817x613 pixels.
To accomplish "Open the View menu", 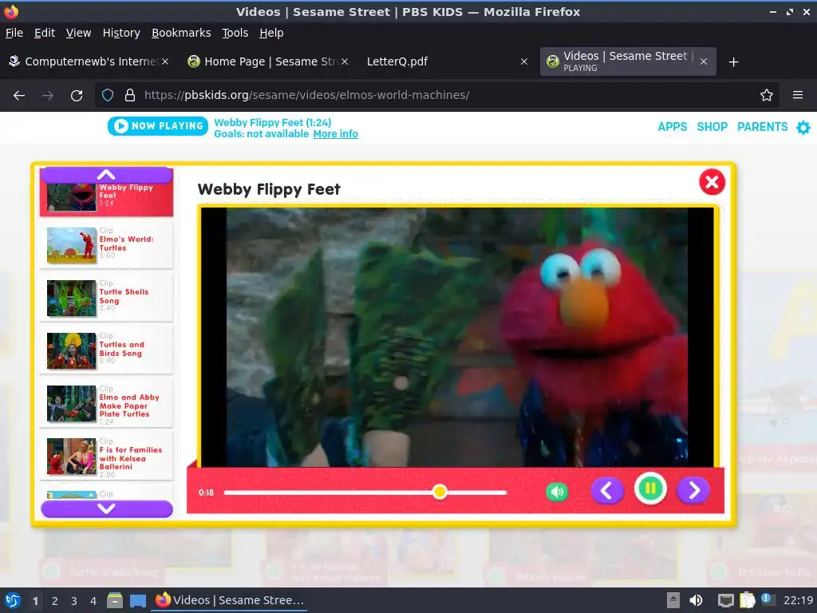I will point(78,33).
